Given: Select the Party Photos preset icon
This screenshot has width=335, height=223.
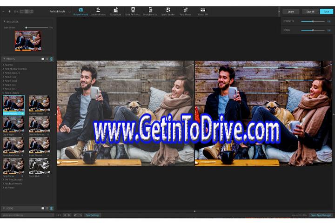Looking at the screenshot, I should pyautogui.click(x=186, y=12).
